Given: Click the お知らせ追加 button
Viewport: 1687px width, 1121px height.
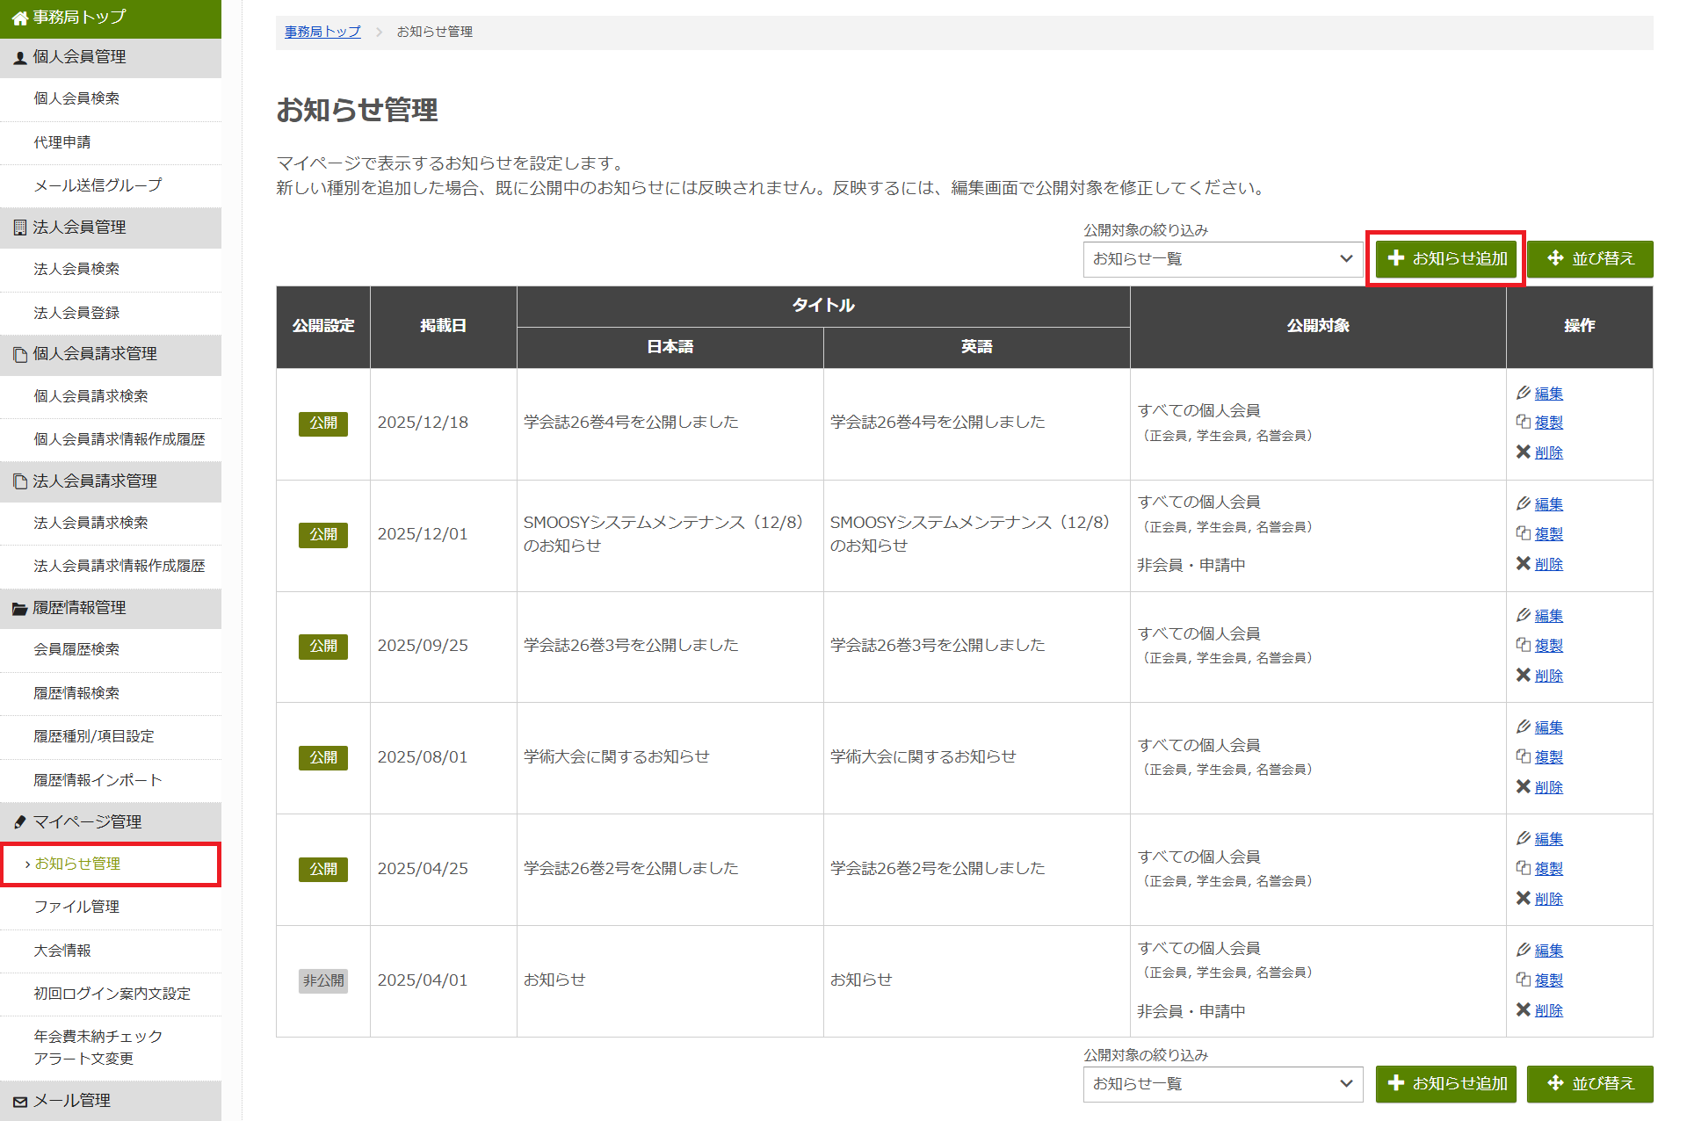Looking at the screenshot, I should click(1445, 258).
